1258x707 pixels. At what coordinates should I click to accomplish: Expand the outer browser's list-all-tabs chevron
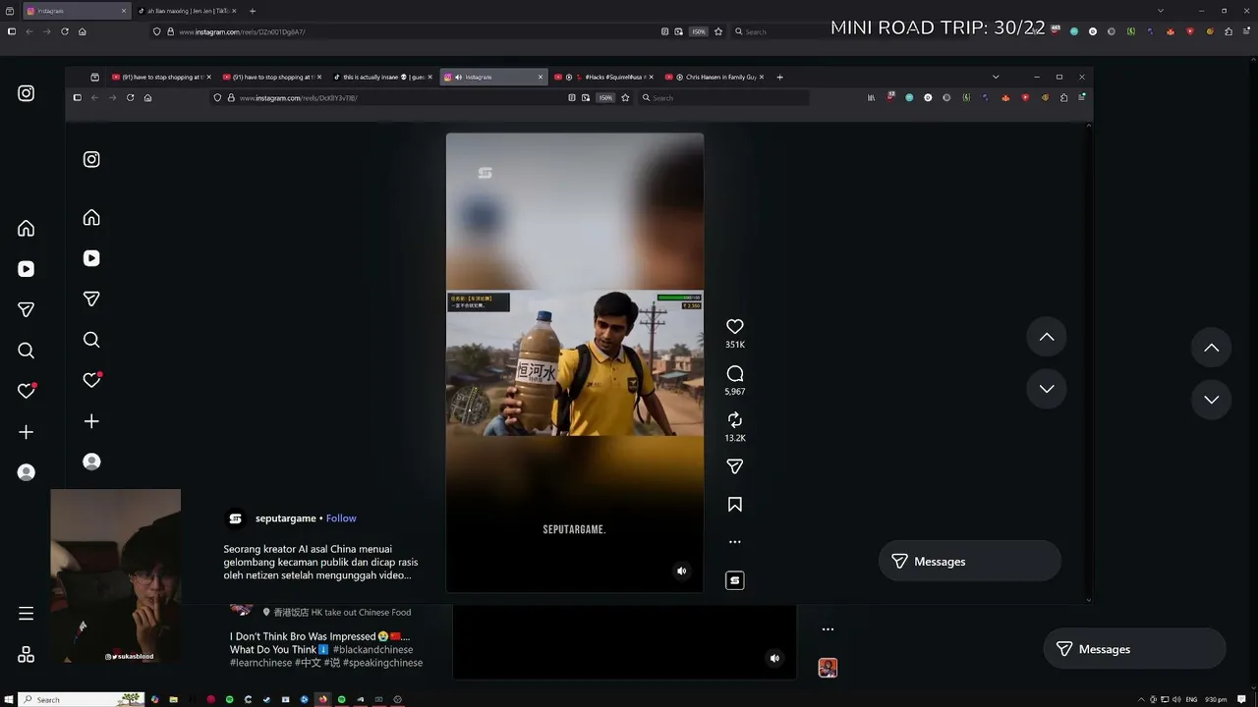click(1161, 11)
